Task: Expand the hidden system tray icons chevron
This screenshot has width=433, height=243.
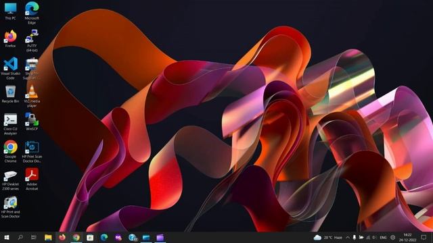Action: (348, 237)
